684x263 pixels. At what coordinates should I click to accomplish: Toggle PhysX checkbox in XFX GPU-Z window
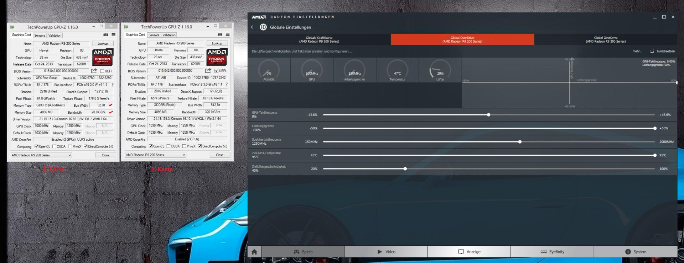point(70,146)
